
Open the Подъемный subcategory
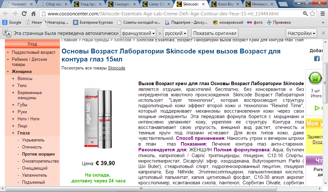tap(33, 182)
